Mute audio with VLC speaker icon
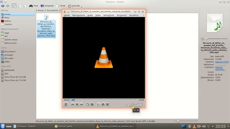This screenshot has height=129, width=230. [x=126, y=105]
